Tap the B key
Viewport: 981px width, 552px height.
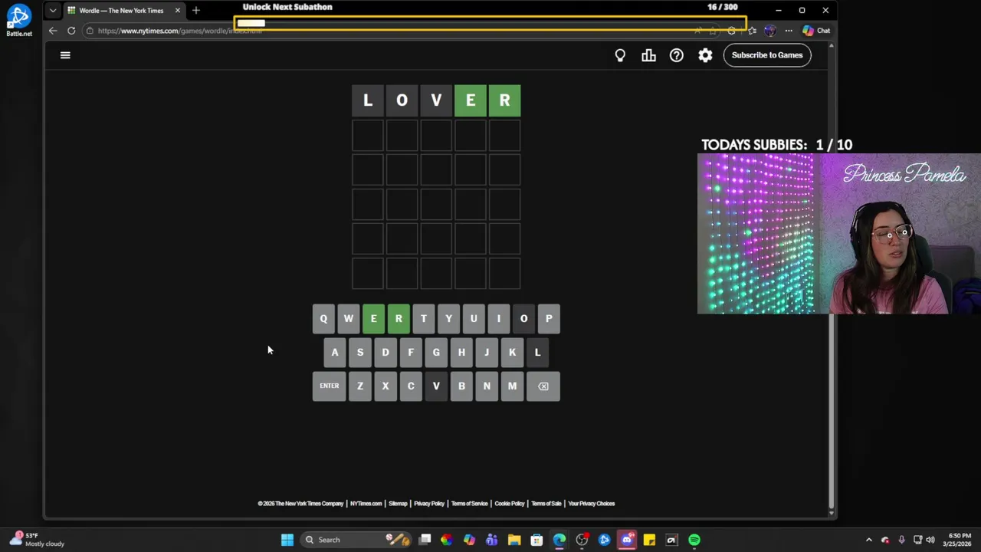tap(461, 386)
